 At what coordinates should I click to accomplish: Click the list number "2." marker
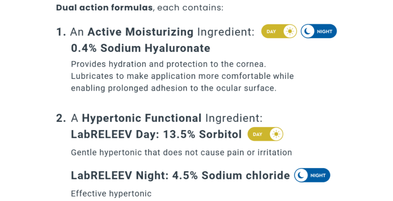tap(61, 118)
